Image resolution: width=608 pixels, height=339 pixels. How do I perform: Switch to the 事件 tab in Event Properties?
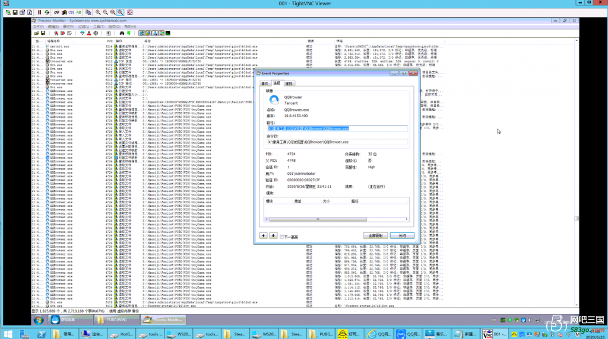pos(265,84)
